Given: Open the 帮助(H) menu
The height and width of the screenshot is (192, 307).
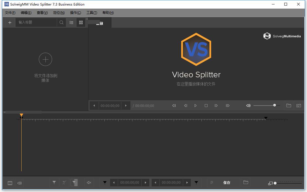Looking at the screenshot, I should click(108, 13).
